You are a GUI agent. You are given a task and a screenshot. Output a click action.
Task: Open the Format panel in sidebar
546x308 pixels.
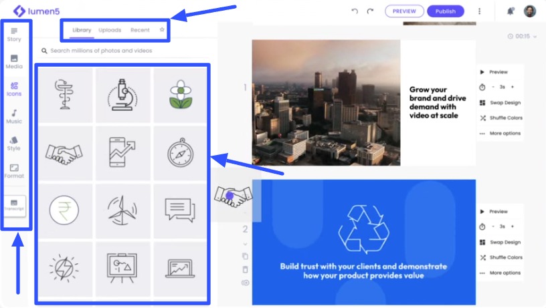point(14,171)
